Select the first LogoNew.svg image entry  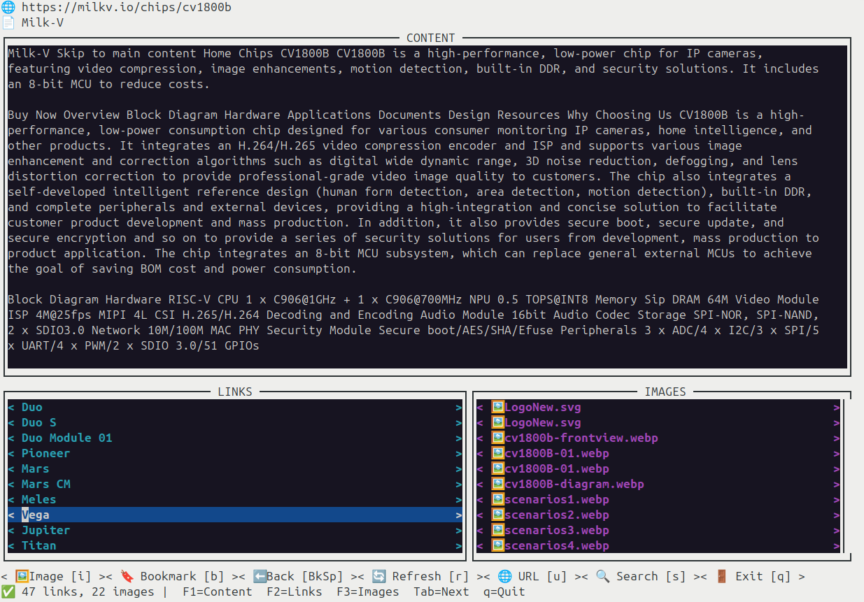[542, 408]
